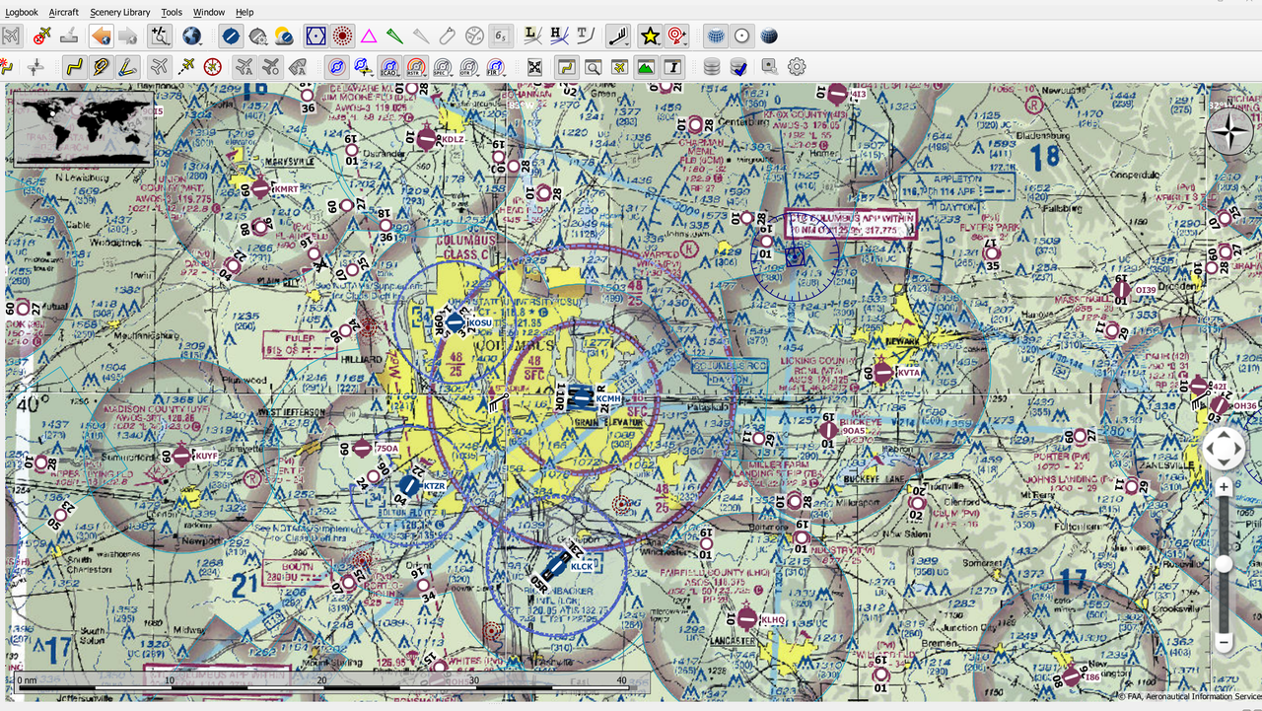Image resolution: width=1262 pixels, height=711 pixels.
Task: Show waypoints with the magenta triangle icon
Action: point(369,36)
